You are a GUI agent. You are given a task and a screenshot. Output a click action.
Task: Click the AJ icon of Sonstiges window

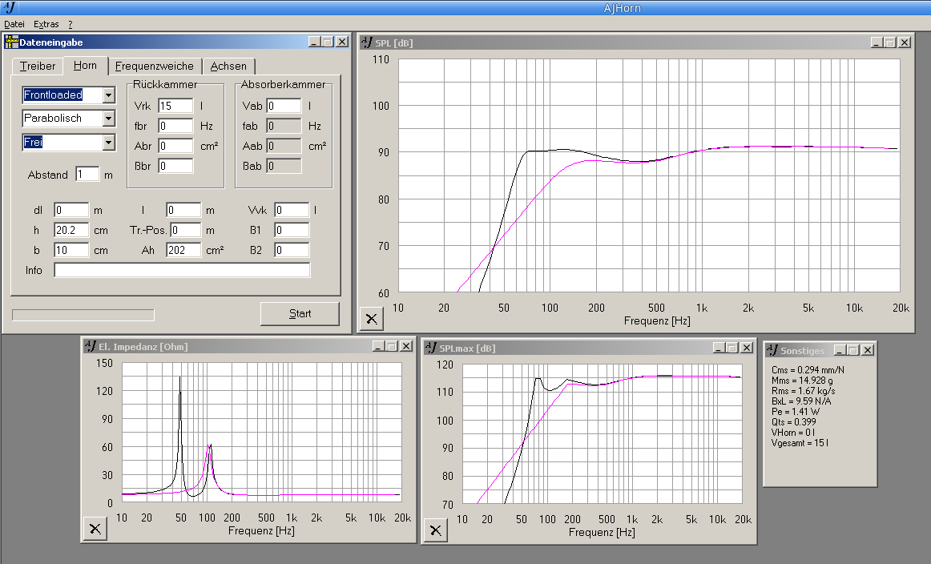click(x=772, y=351)
